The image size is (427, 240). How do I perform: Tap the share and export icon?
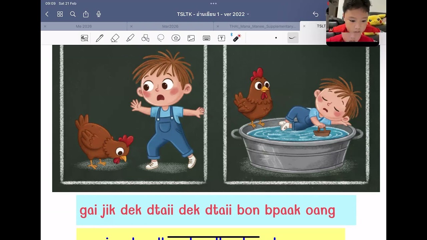(x=86, y=14)
